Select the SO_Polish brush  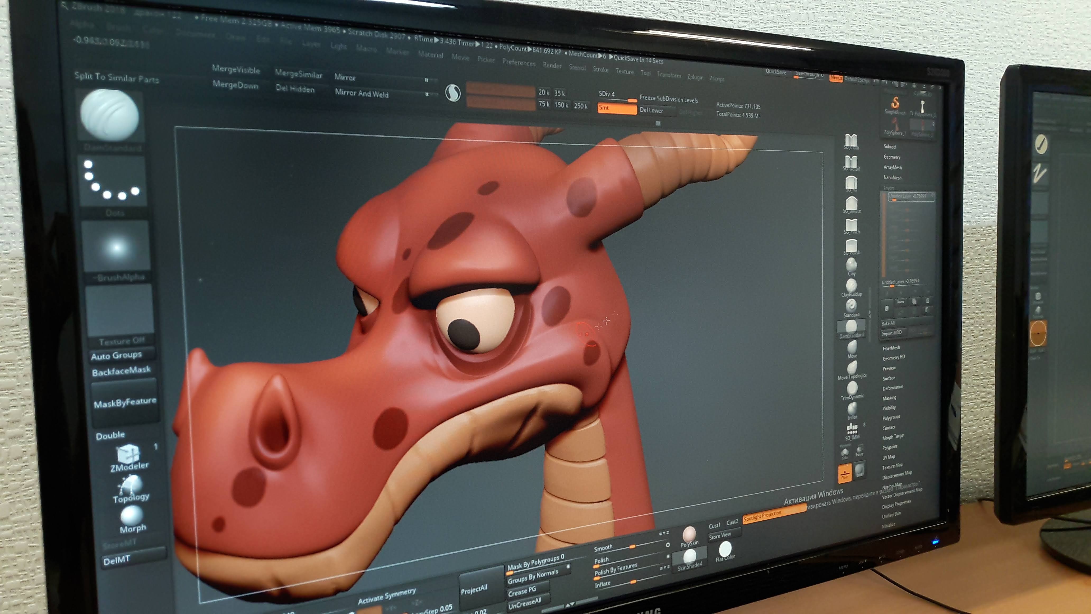[851, 247]
